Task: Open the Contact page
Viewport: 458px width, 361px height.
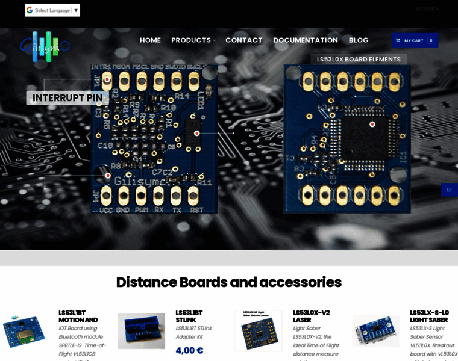Action: pos(244,40)
